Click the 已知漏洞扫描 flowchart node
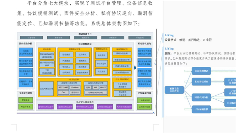Screen dimensions: 236x133 pos(201,109)
